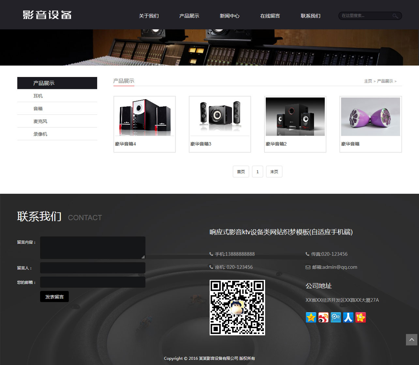Image resolution: width=419 pixels, height=365 pixels.
Task: Jump to 末页 pagination button
Action: pyautogui.click(x=274, y=172)
